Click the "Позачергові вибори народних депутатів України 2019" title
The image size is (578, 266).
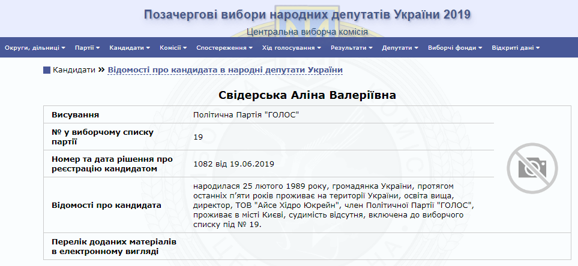(307, 14)
